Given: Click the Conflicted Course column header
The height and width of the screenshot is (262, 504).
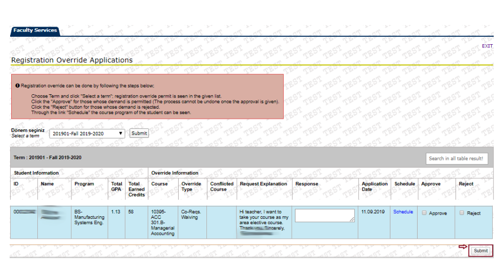Looking at the screenshot, I should click(x=222, y=186).
